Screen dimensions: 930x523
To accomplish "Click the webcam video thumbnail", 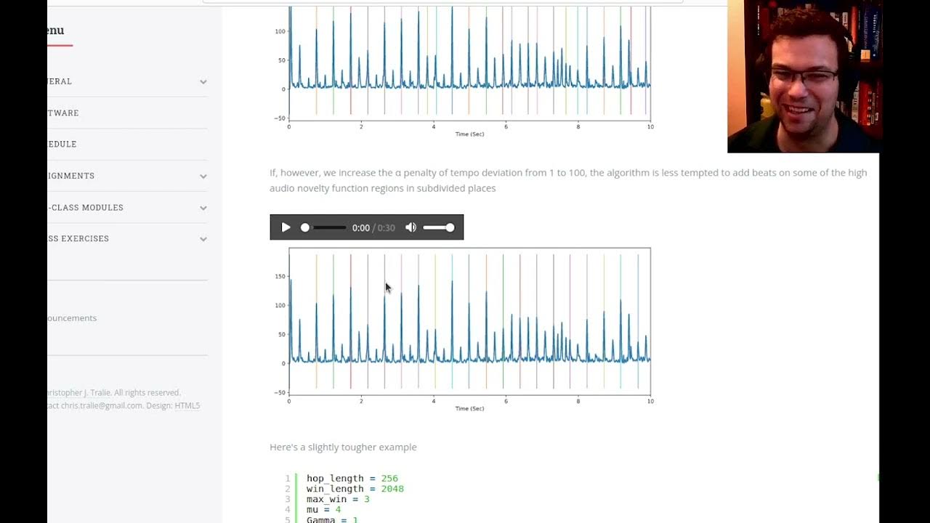I will point(803,76).
